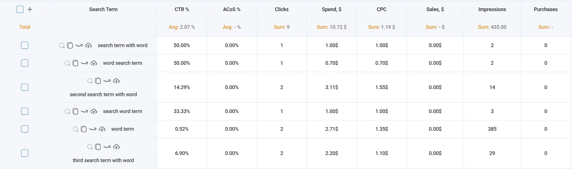The width and height of the screenshot is (572, 169).
Task: Select the magnifier icon for 'search term with word'
Action: [x=62, y=45]
